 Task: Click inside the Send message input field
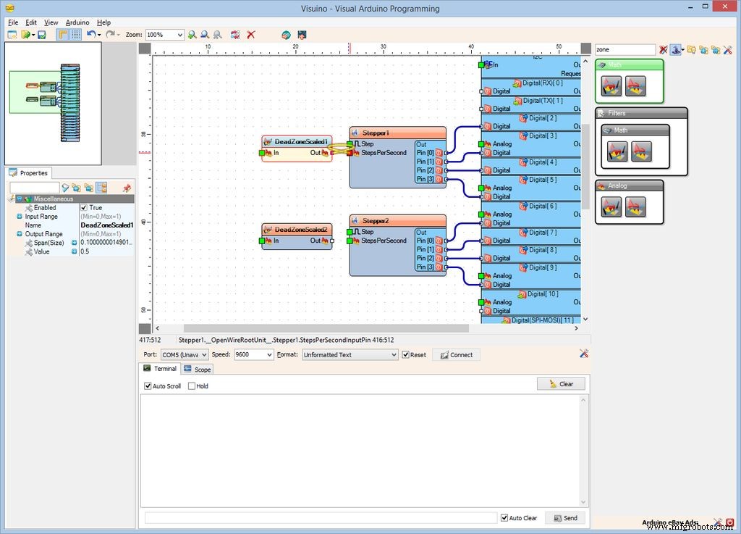point(318,517)
